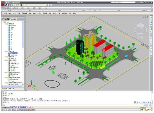Image resolution: width=154 pixels, height=113 pixels.
Task: Collapse the folder containing the dwg drawing files
Action: pos(5,52)
